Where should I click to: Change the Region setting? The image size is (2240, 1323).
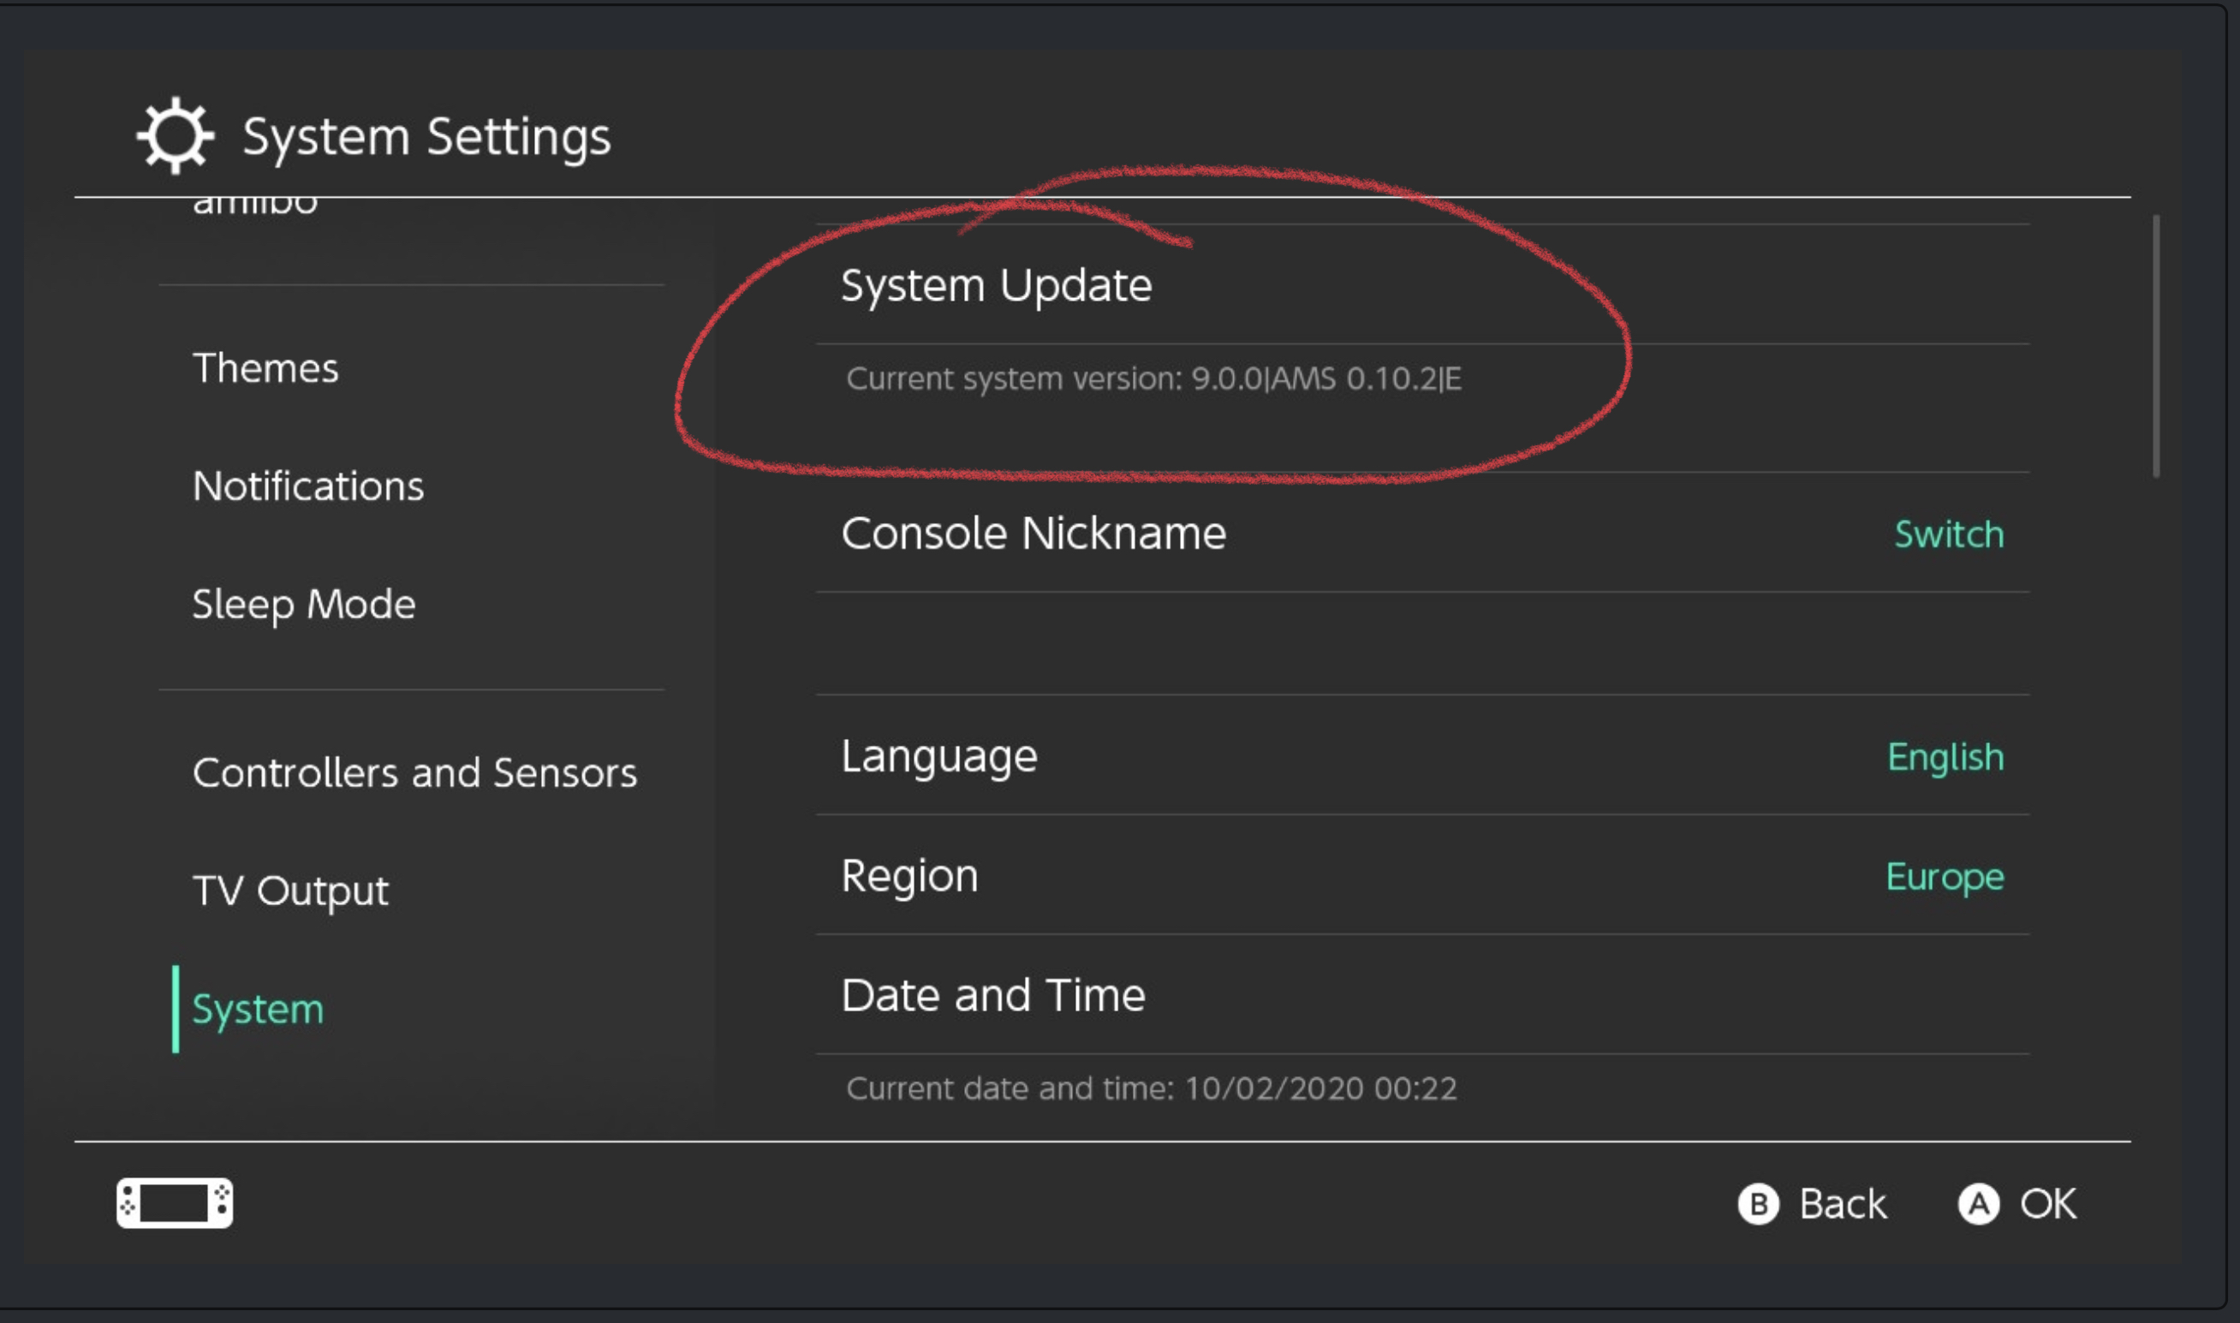pos(1422,874)
